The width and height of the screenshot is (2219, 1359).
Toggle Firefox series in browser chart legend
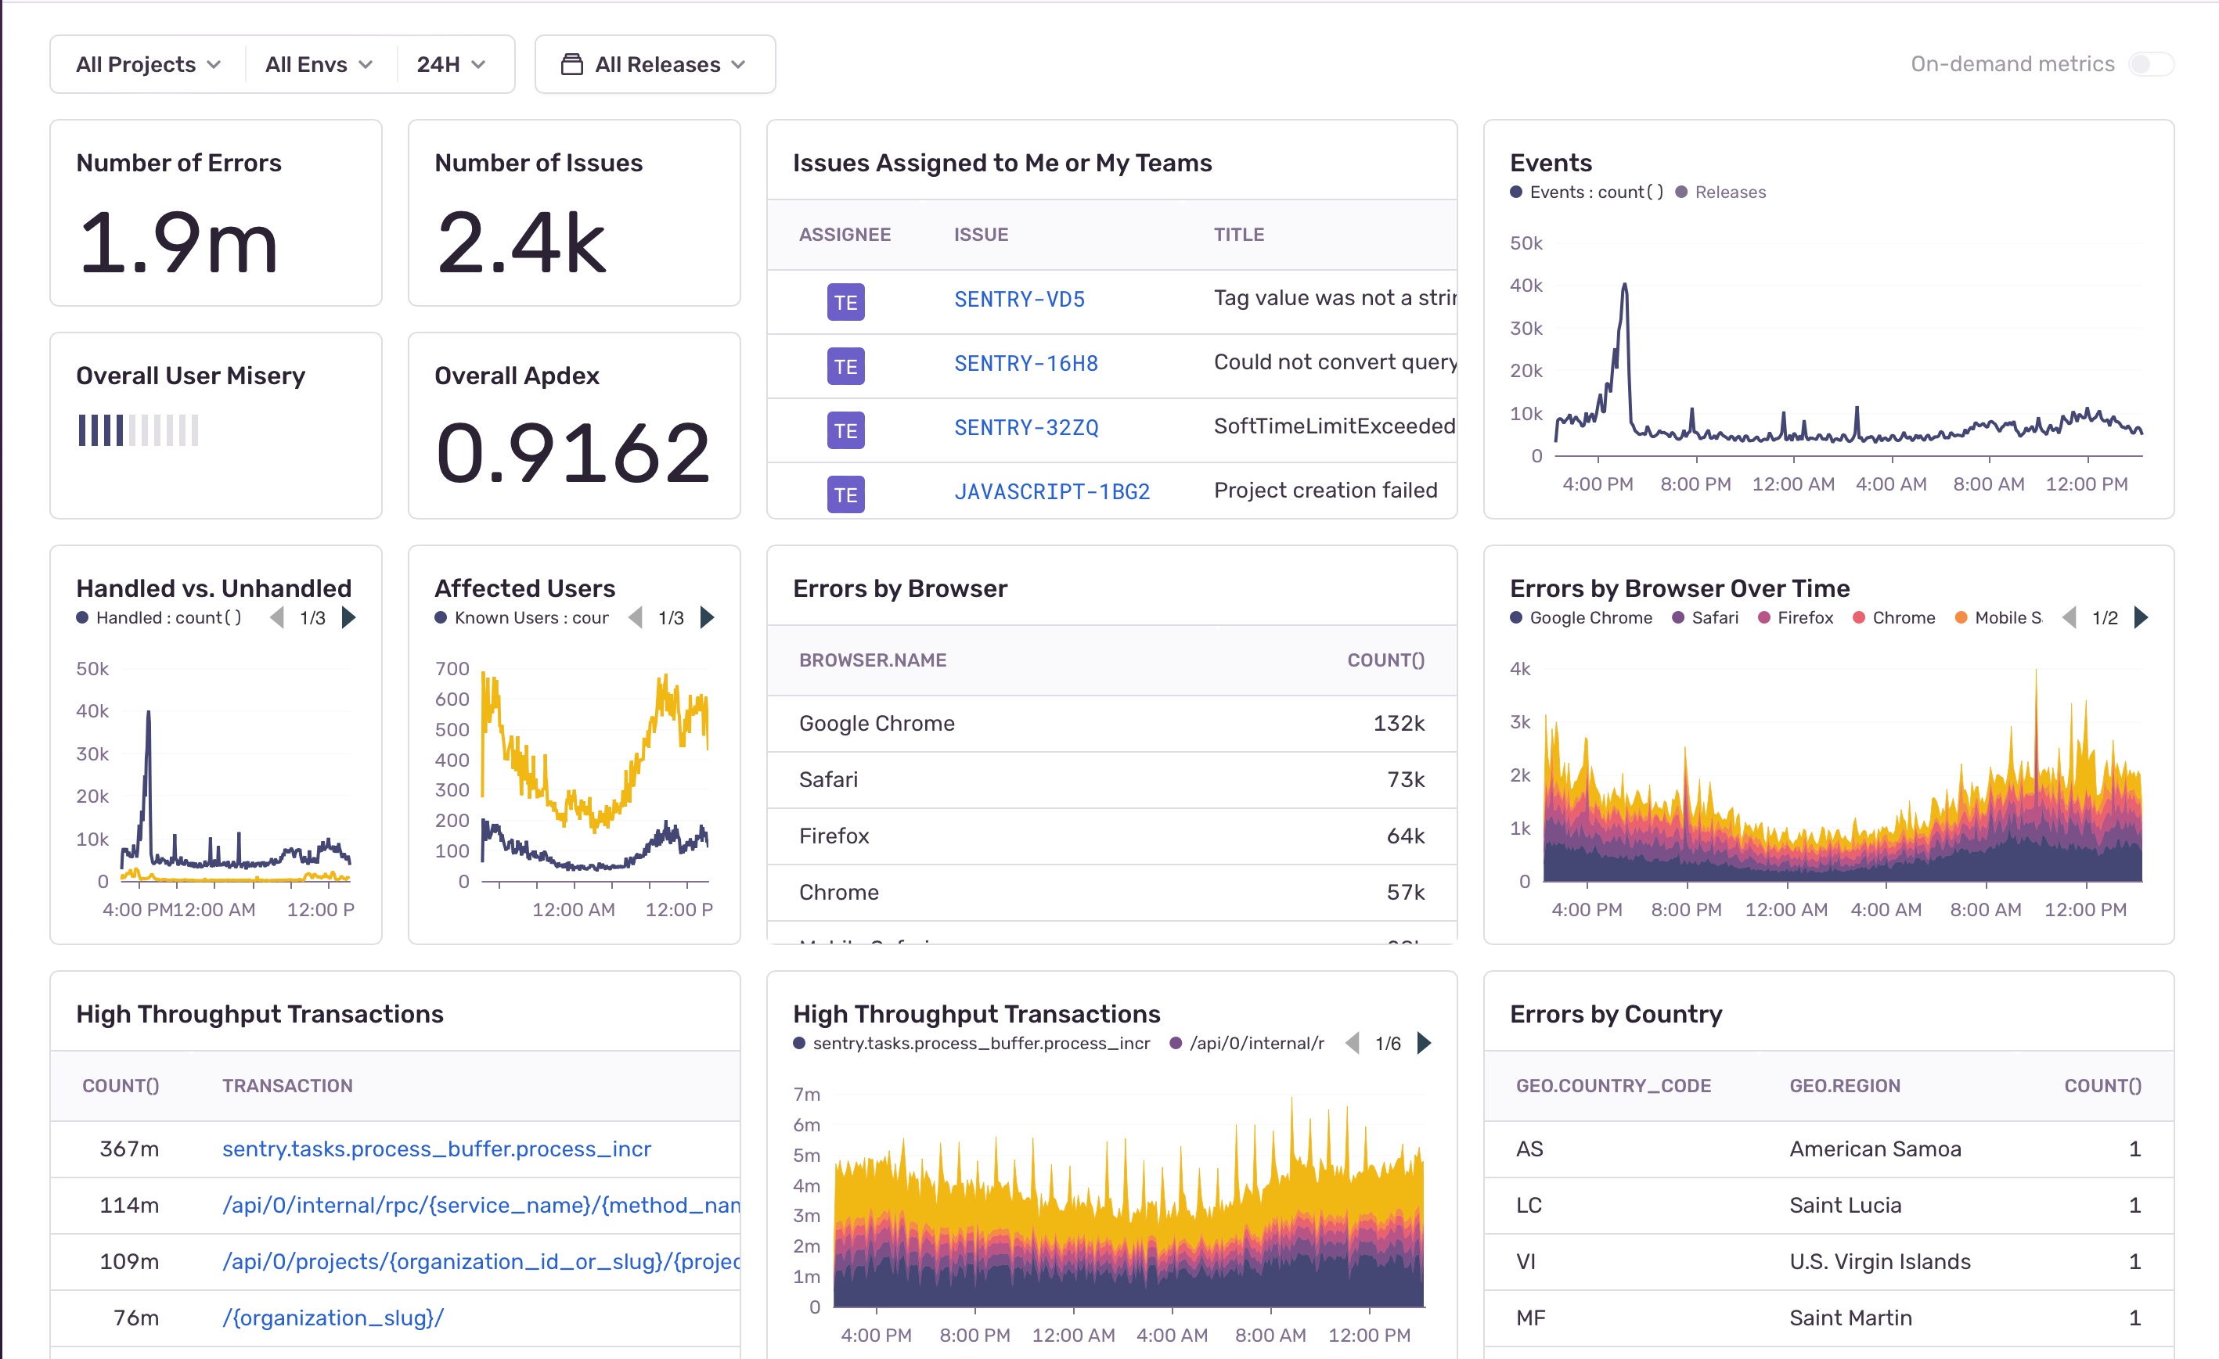[x=1805, y=617]
